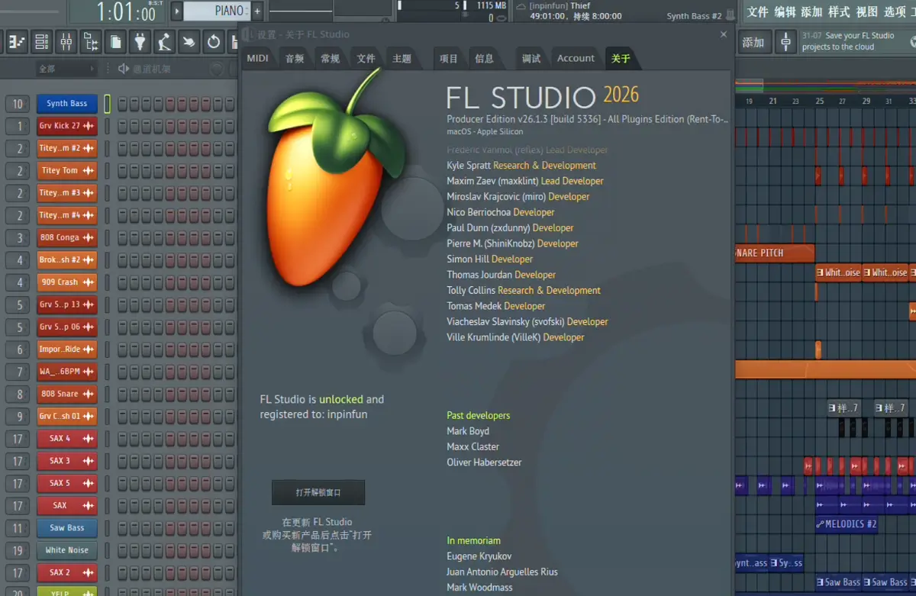
Task: Open the Channel rack from toolbar
Action: point(42,41)
